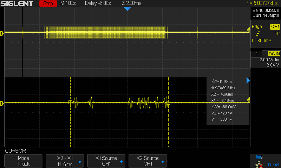This screenshot has height=168, width=281.
Task: Click the M 1.00s timebase readout
Action: coord(68,3)
